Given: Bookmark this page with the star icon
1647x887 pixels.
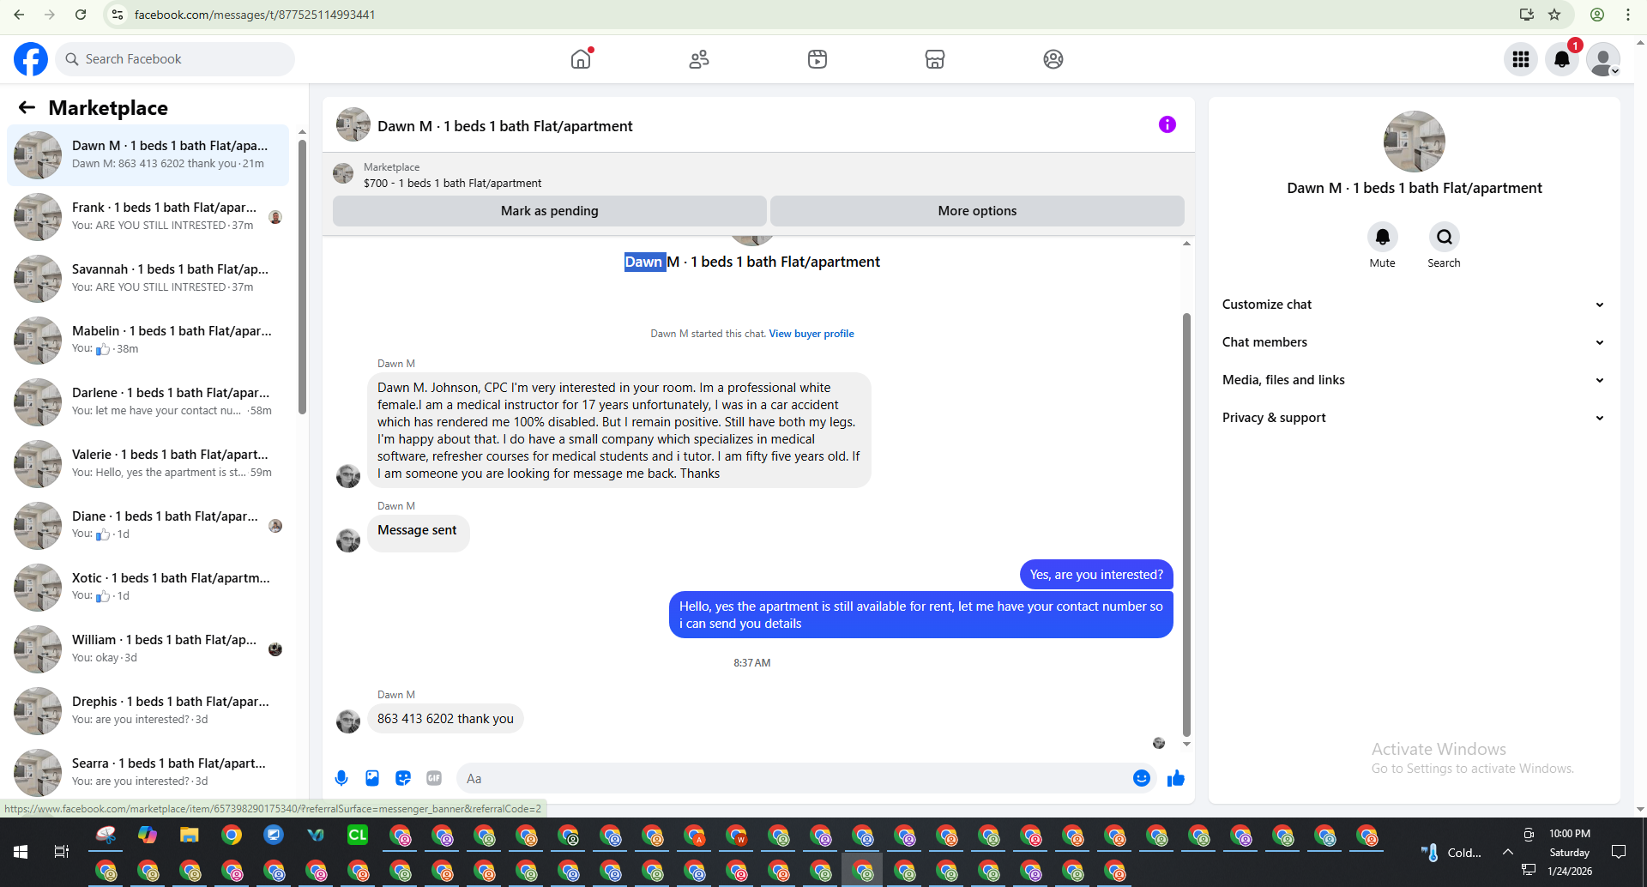Looking at the screenshot, I should [1554, 15].
